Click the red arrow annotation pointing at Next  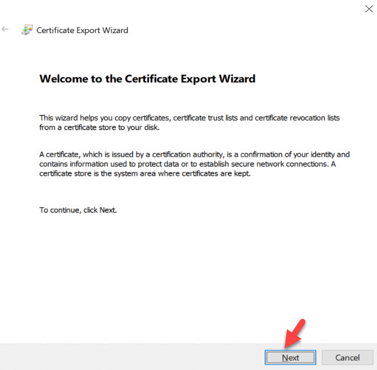pyautogui.click(x=295, y=333)
